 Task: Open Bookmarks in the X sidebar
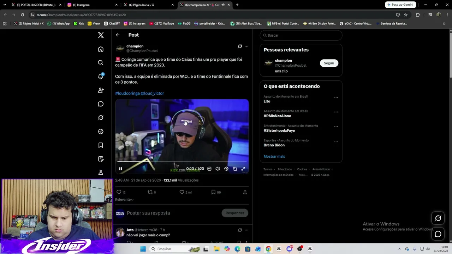(101, 145)
